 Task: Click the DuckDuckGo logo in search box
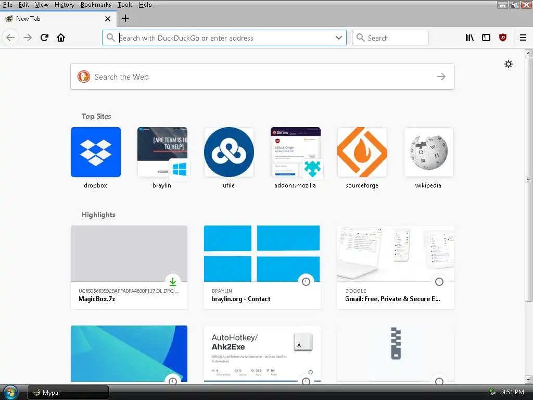[x=84, y=77]
